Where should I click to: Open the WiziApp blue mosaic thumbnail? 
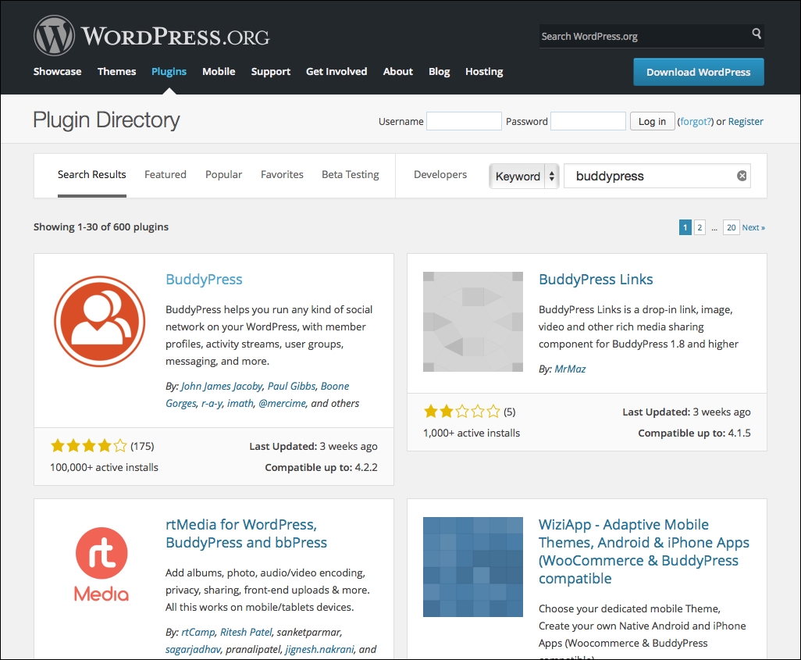473,567
